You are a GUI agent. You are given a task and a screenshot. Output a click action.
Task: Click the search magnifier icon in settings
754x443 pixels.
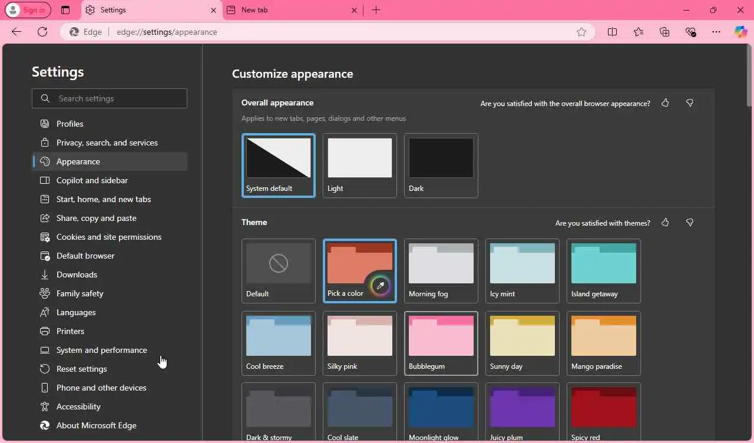click(45, 98)
